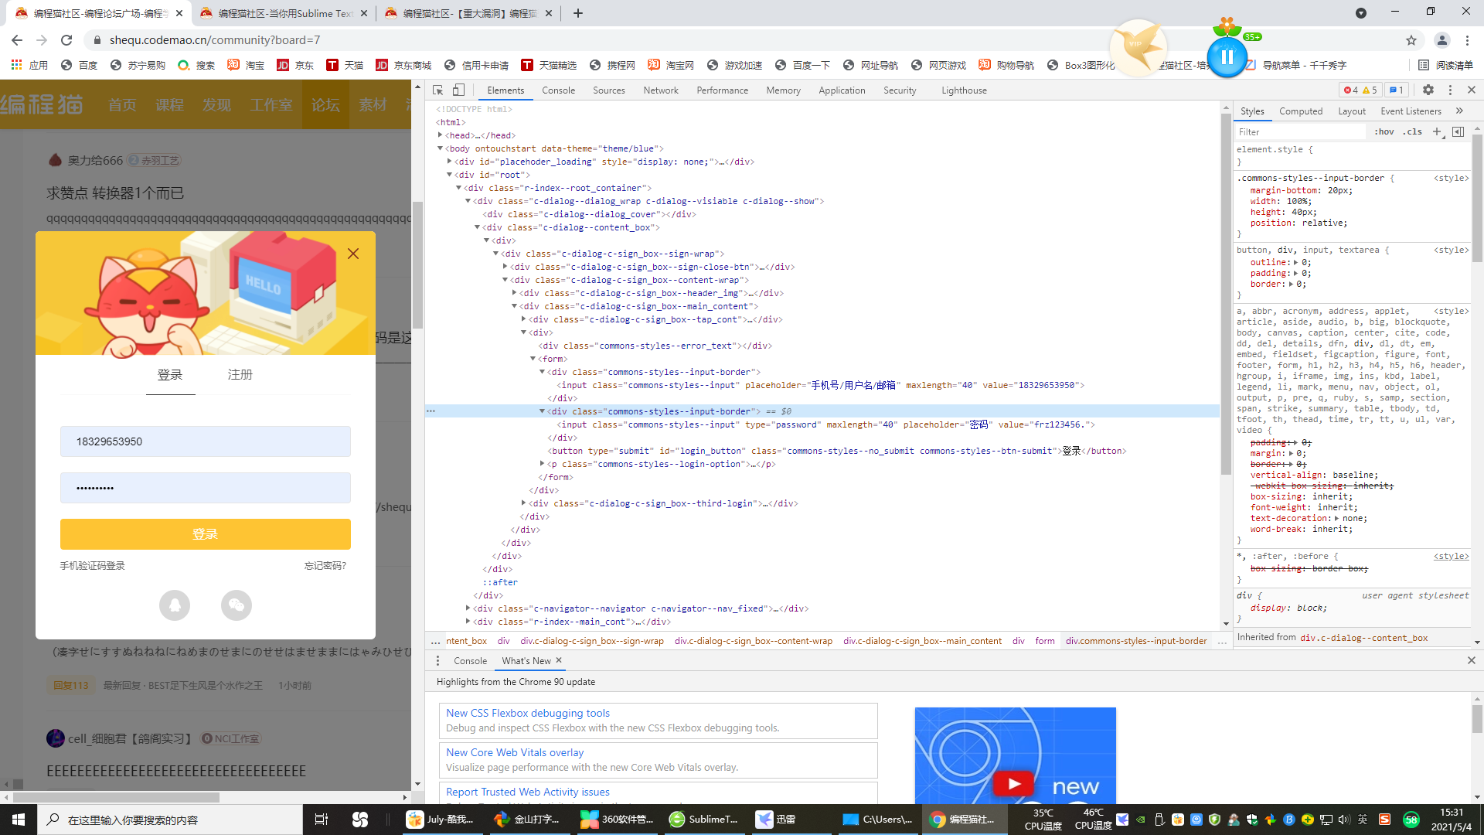Click the blue messages count badge

pyautogui.click(x=1397, y=90)
